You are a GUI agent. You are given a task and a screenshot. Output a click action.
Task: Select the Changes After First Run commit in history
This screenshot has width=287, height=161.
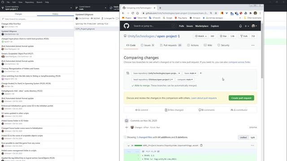pos(37,25)
